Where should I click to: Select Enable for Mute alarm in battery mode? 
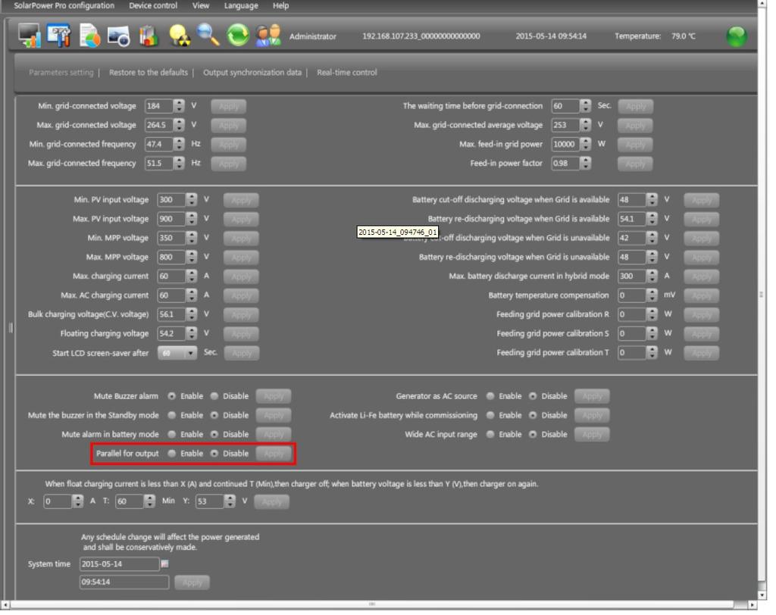[x=172, y=434]
